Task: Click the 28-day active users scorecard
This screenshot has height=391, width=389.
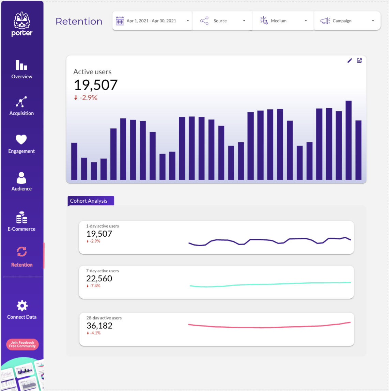Action: click(x=216, y=329)
